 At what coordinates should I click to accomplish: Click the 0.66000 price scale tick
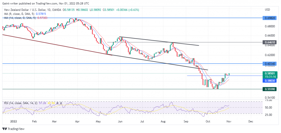[270, 35]
